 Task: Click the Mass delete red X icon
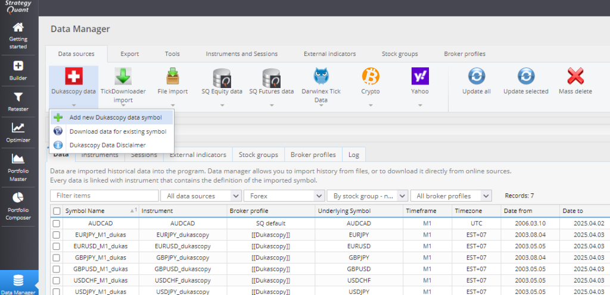tap(575, 77)
